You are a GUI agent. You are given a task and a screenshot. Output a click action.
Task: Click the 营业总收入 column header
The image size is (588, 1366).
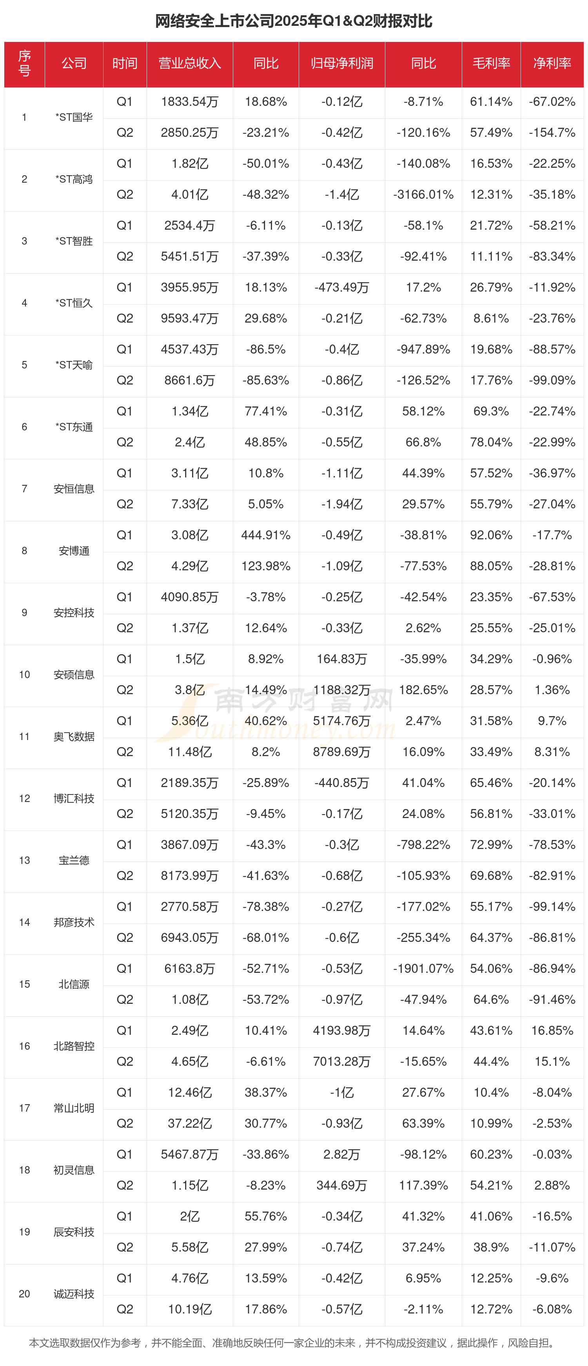[189, 63]
